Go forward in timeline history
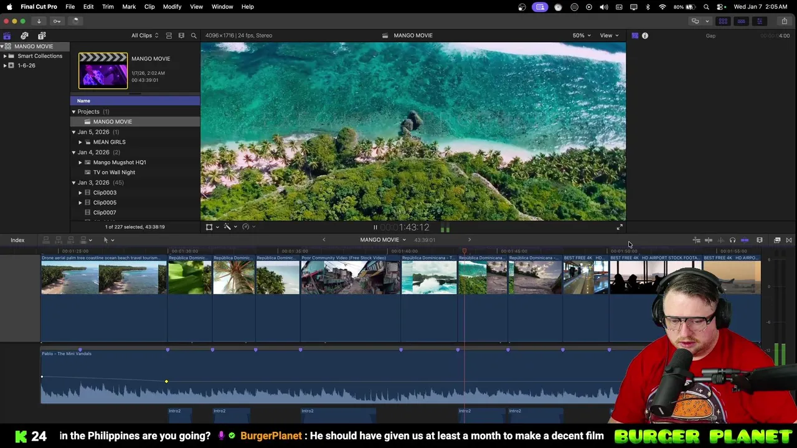This screenshot has width=797, height=448. pyautogui.click(x=469, y=240)
